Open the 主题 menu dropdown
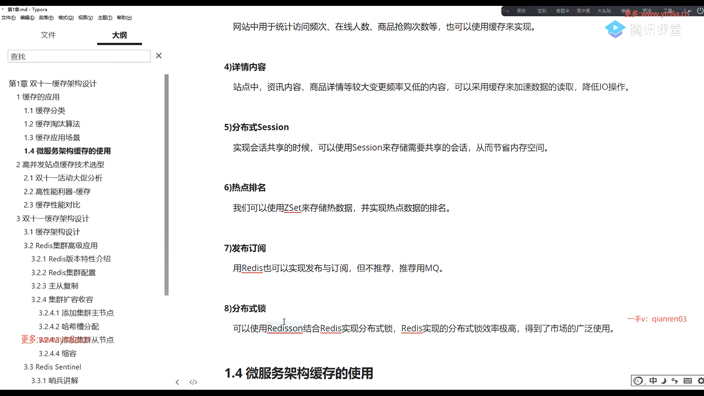The width and height of the screenshot is (704, 396). pos(105,18)
